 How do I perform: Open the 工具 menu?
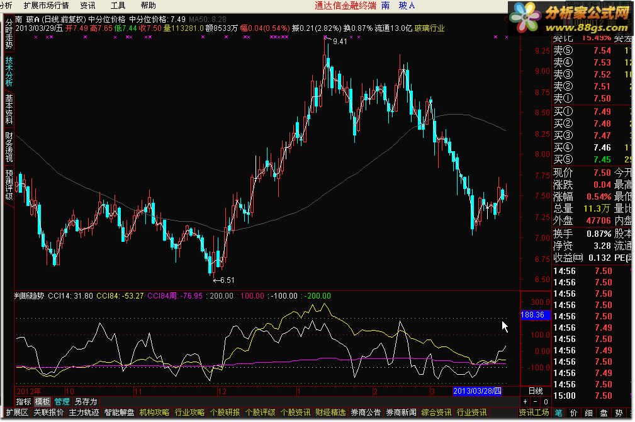click(x=118, y=6)
